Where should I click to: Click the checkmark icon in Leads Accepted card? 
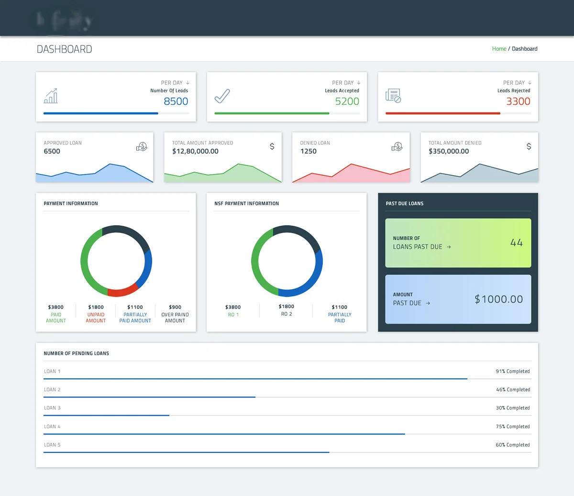pos(222,96)
